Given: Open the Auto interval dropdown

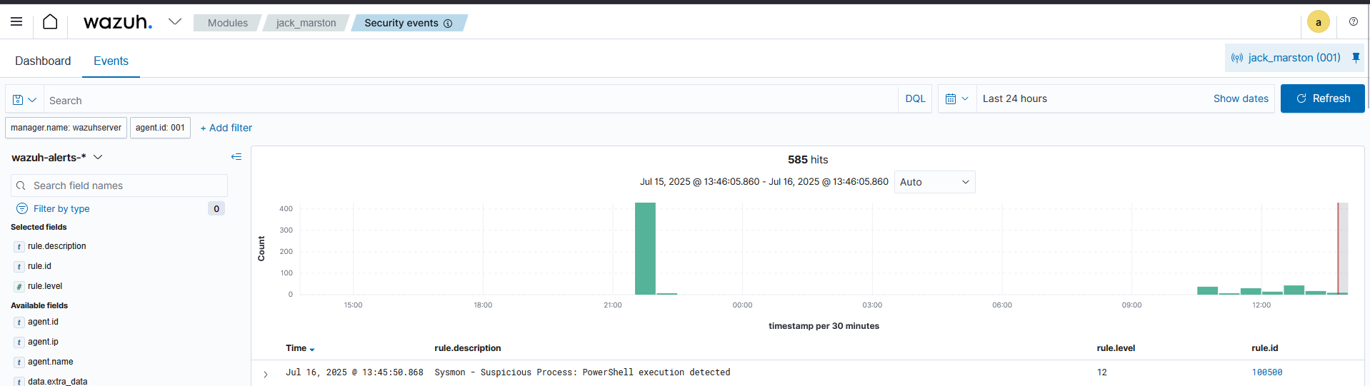Looking at the screenshot, I should (x=934, y=182).
